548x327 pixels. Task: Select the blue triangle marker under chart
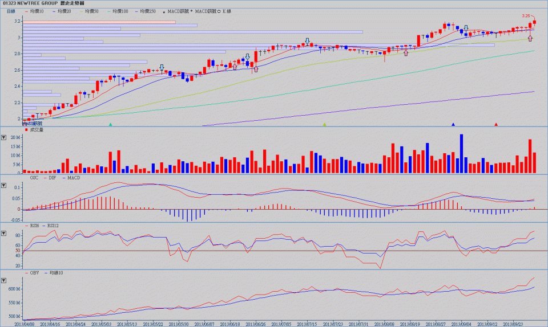pos(453,124)
